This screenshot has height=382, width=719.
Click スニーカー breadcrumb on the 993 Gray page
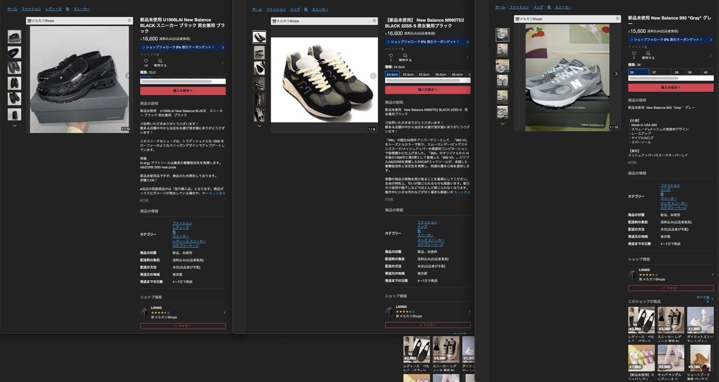563,7
